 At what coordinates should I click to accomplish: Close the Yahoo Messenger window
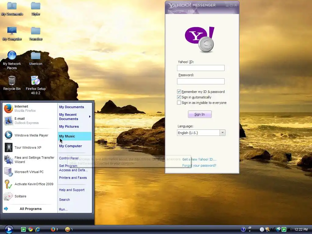[236, 5]
